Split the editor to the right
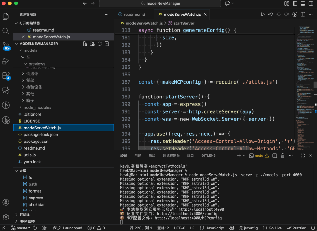 pos(303,14)
